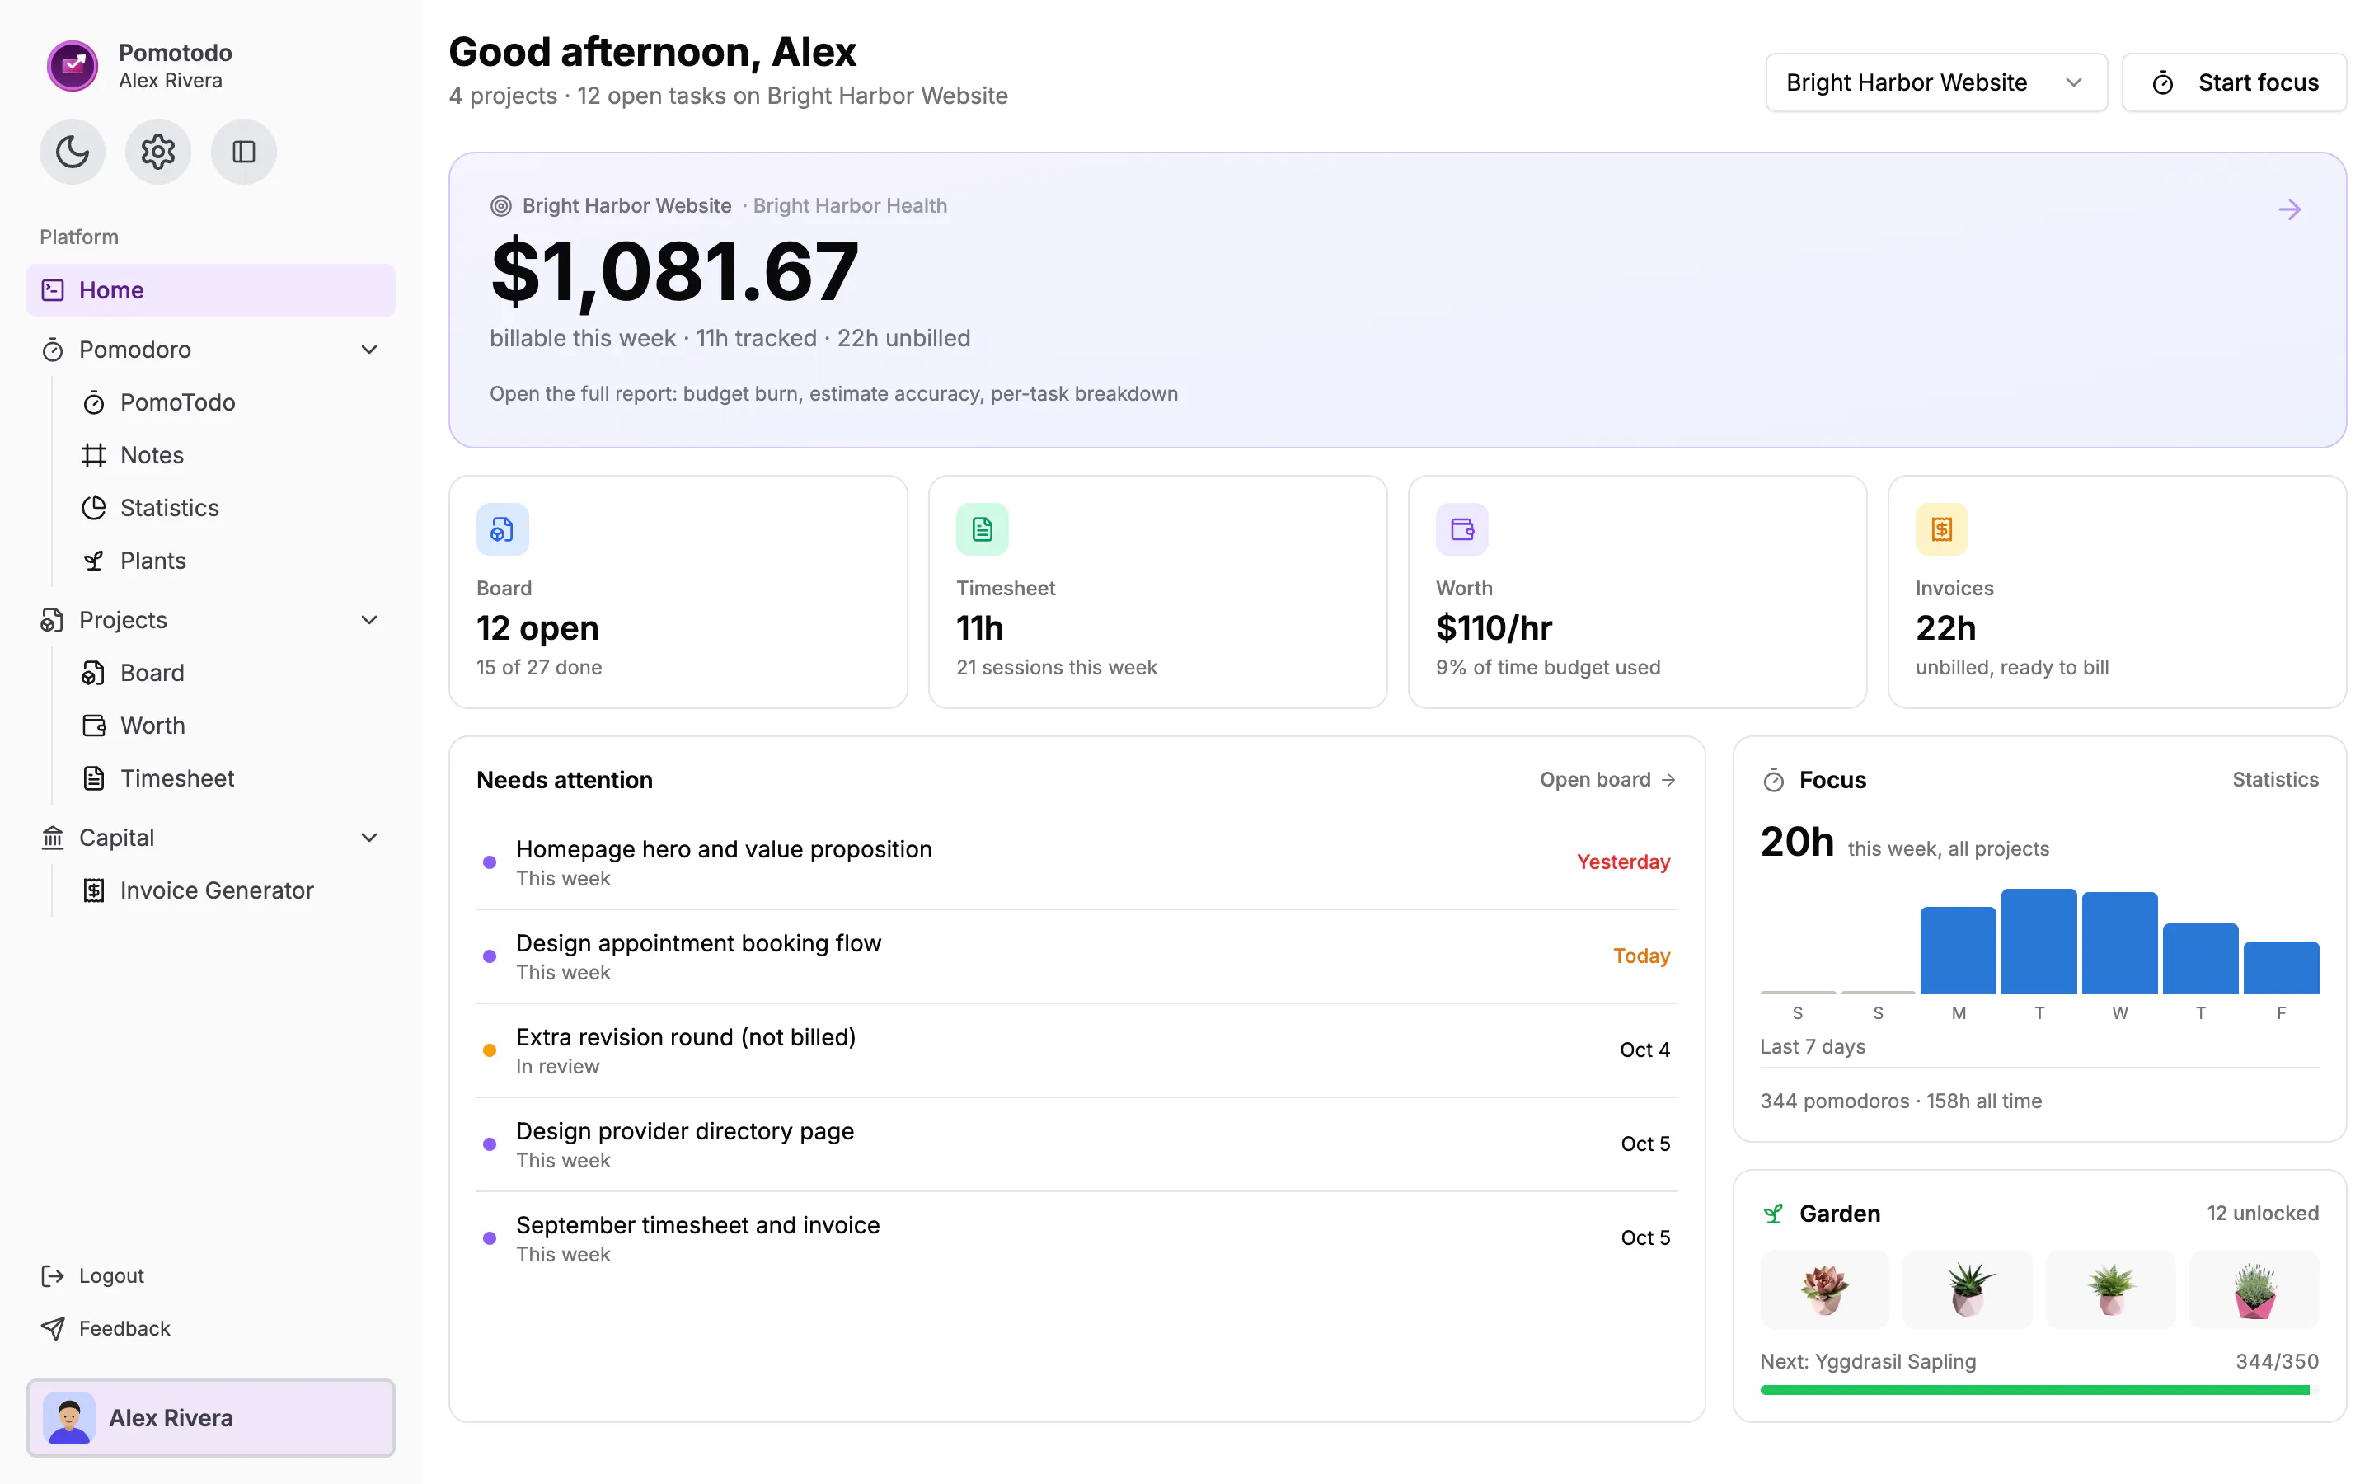Select the first red succulent plant thumbnail
This screenshot has width=2374, height=1484.
1825,1289
